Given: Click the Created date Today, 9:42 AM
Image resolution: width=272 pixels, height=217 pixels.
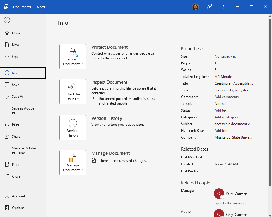Looking at the screenshot, I should pos(226,164).
